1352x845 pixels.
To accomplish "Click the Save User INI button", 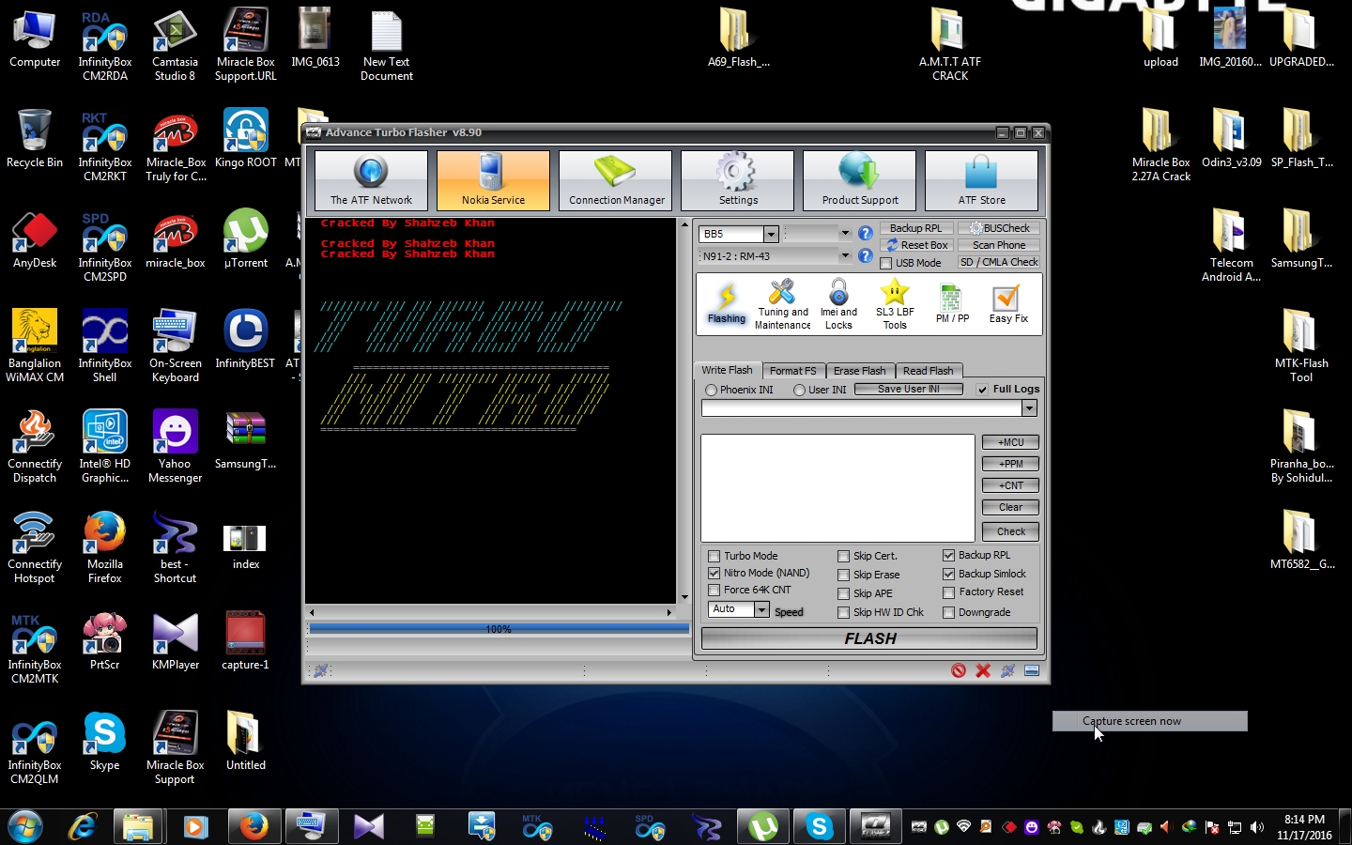I will pos(908,389).
